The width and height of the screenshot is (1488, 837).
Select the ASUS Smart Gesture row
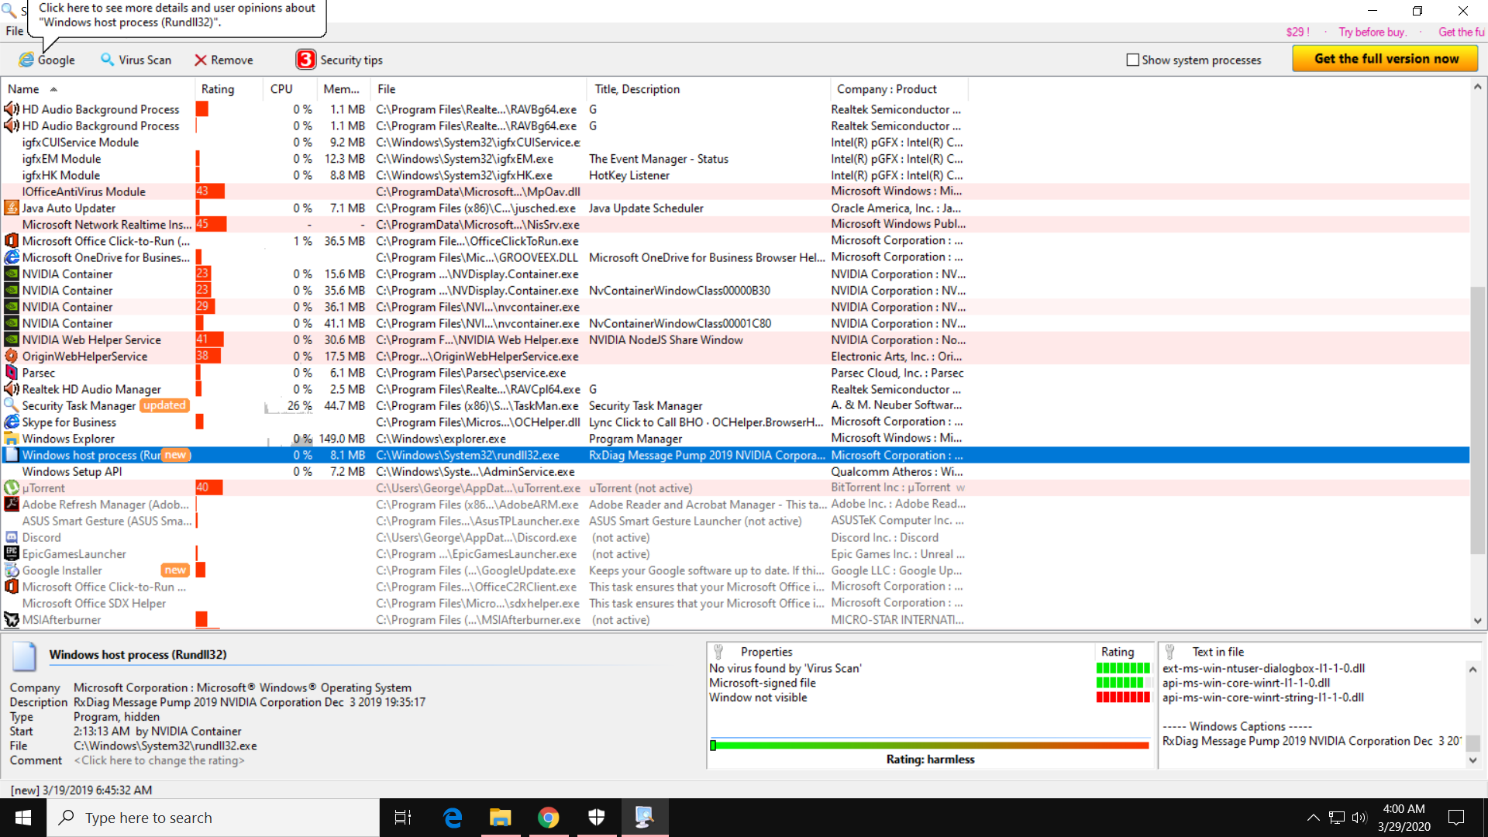click(x=735, y=522)
